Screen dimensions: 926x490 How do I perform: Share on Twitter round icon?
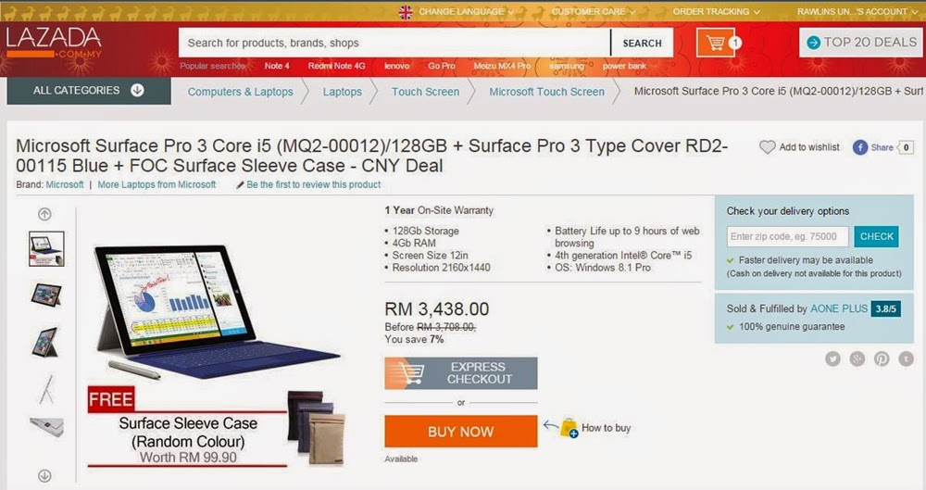pyautogui.click(x=832, y=358)
